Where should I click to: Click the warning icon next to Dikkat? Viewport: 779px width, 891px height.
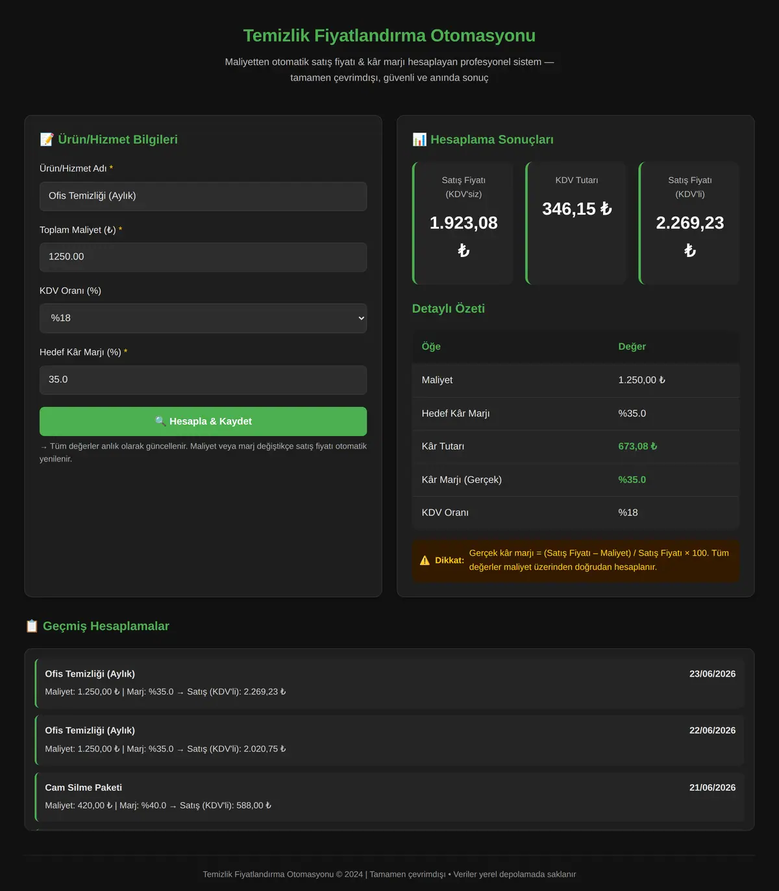[425, 561]
